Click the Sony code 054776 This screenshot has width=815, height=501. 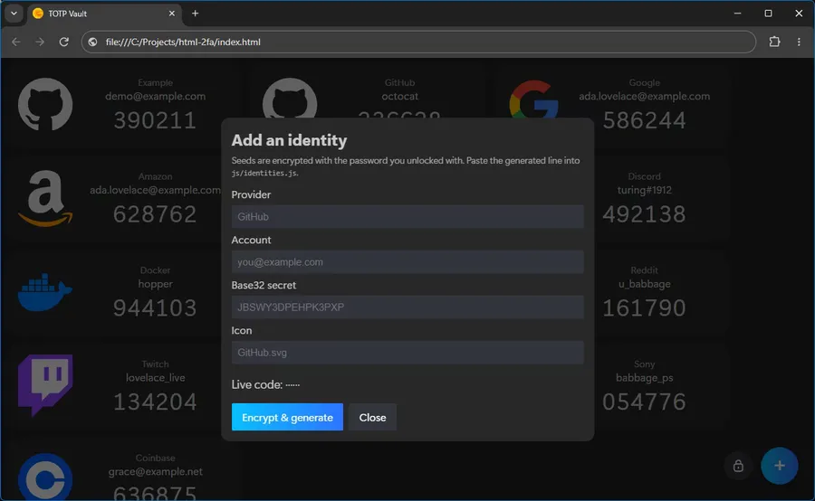[x=644, y=402]
